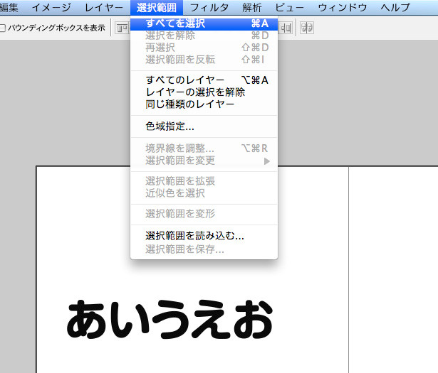The image size is (438, 373).
Task: Open the 選択範囲を変更 submenu arrow
Action: tap(267, 161)
